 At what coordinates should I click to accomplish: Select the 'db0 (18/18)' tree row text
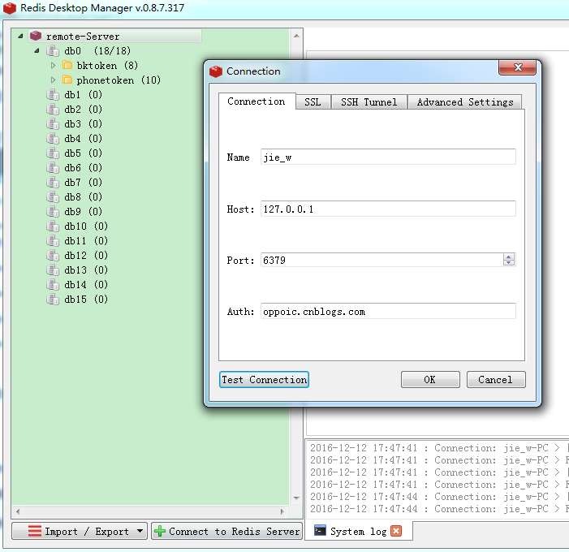97,51
